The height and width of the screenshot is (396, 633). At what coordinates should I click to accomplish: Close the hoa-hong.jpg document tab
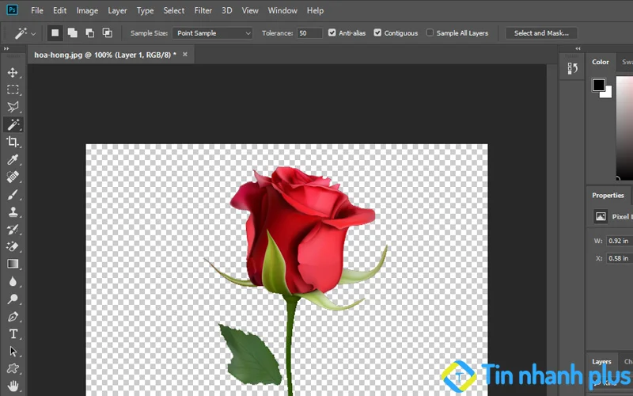[185, 54]
